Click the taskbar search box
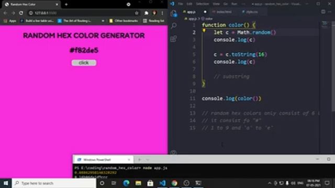 tap(54, 183)
